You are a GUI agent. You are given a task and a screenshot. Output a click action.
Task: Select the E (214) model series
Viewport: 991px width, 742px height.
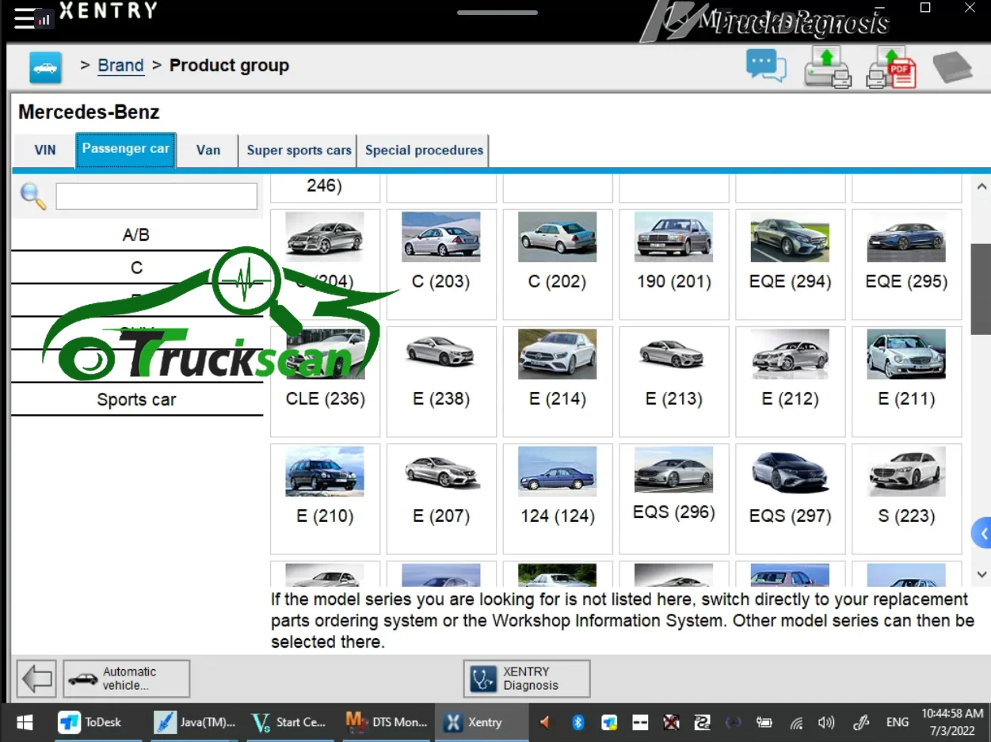(x=558, y=382)
